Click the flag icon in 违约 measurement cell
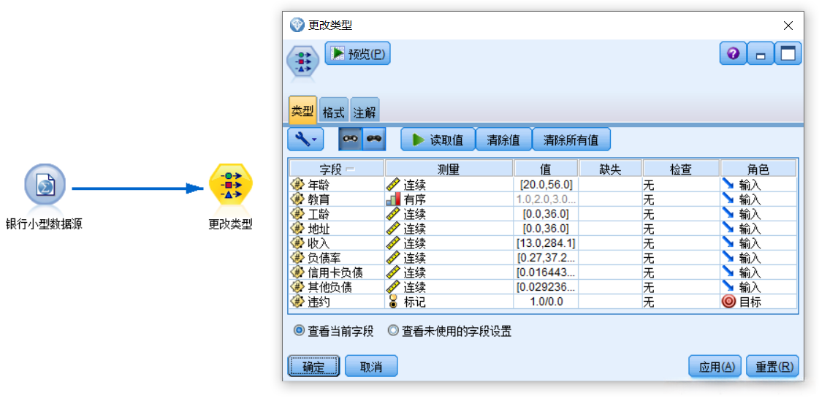Screen dimensions: 819x401 click(393, 302)
